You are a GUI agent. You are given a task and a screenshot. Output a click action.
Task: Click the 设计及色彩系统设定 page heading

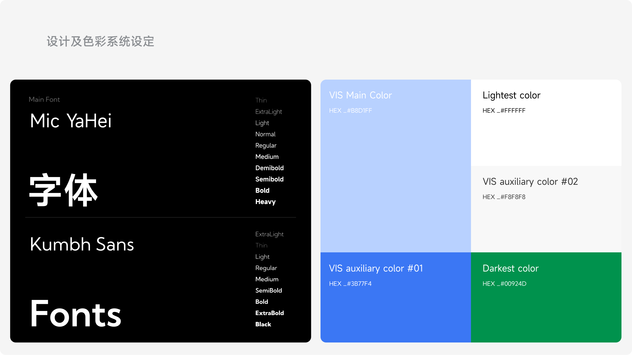(100, 42)
